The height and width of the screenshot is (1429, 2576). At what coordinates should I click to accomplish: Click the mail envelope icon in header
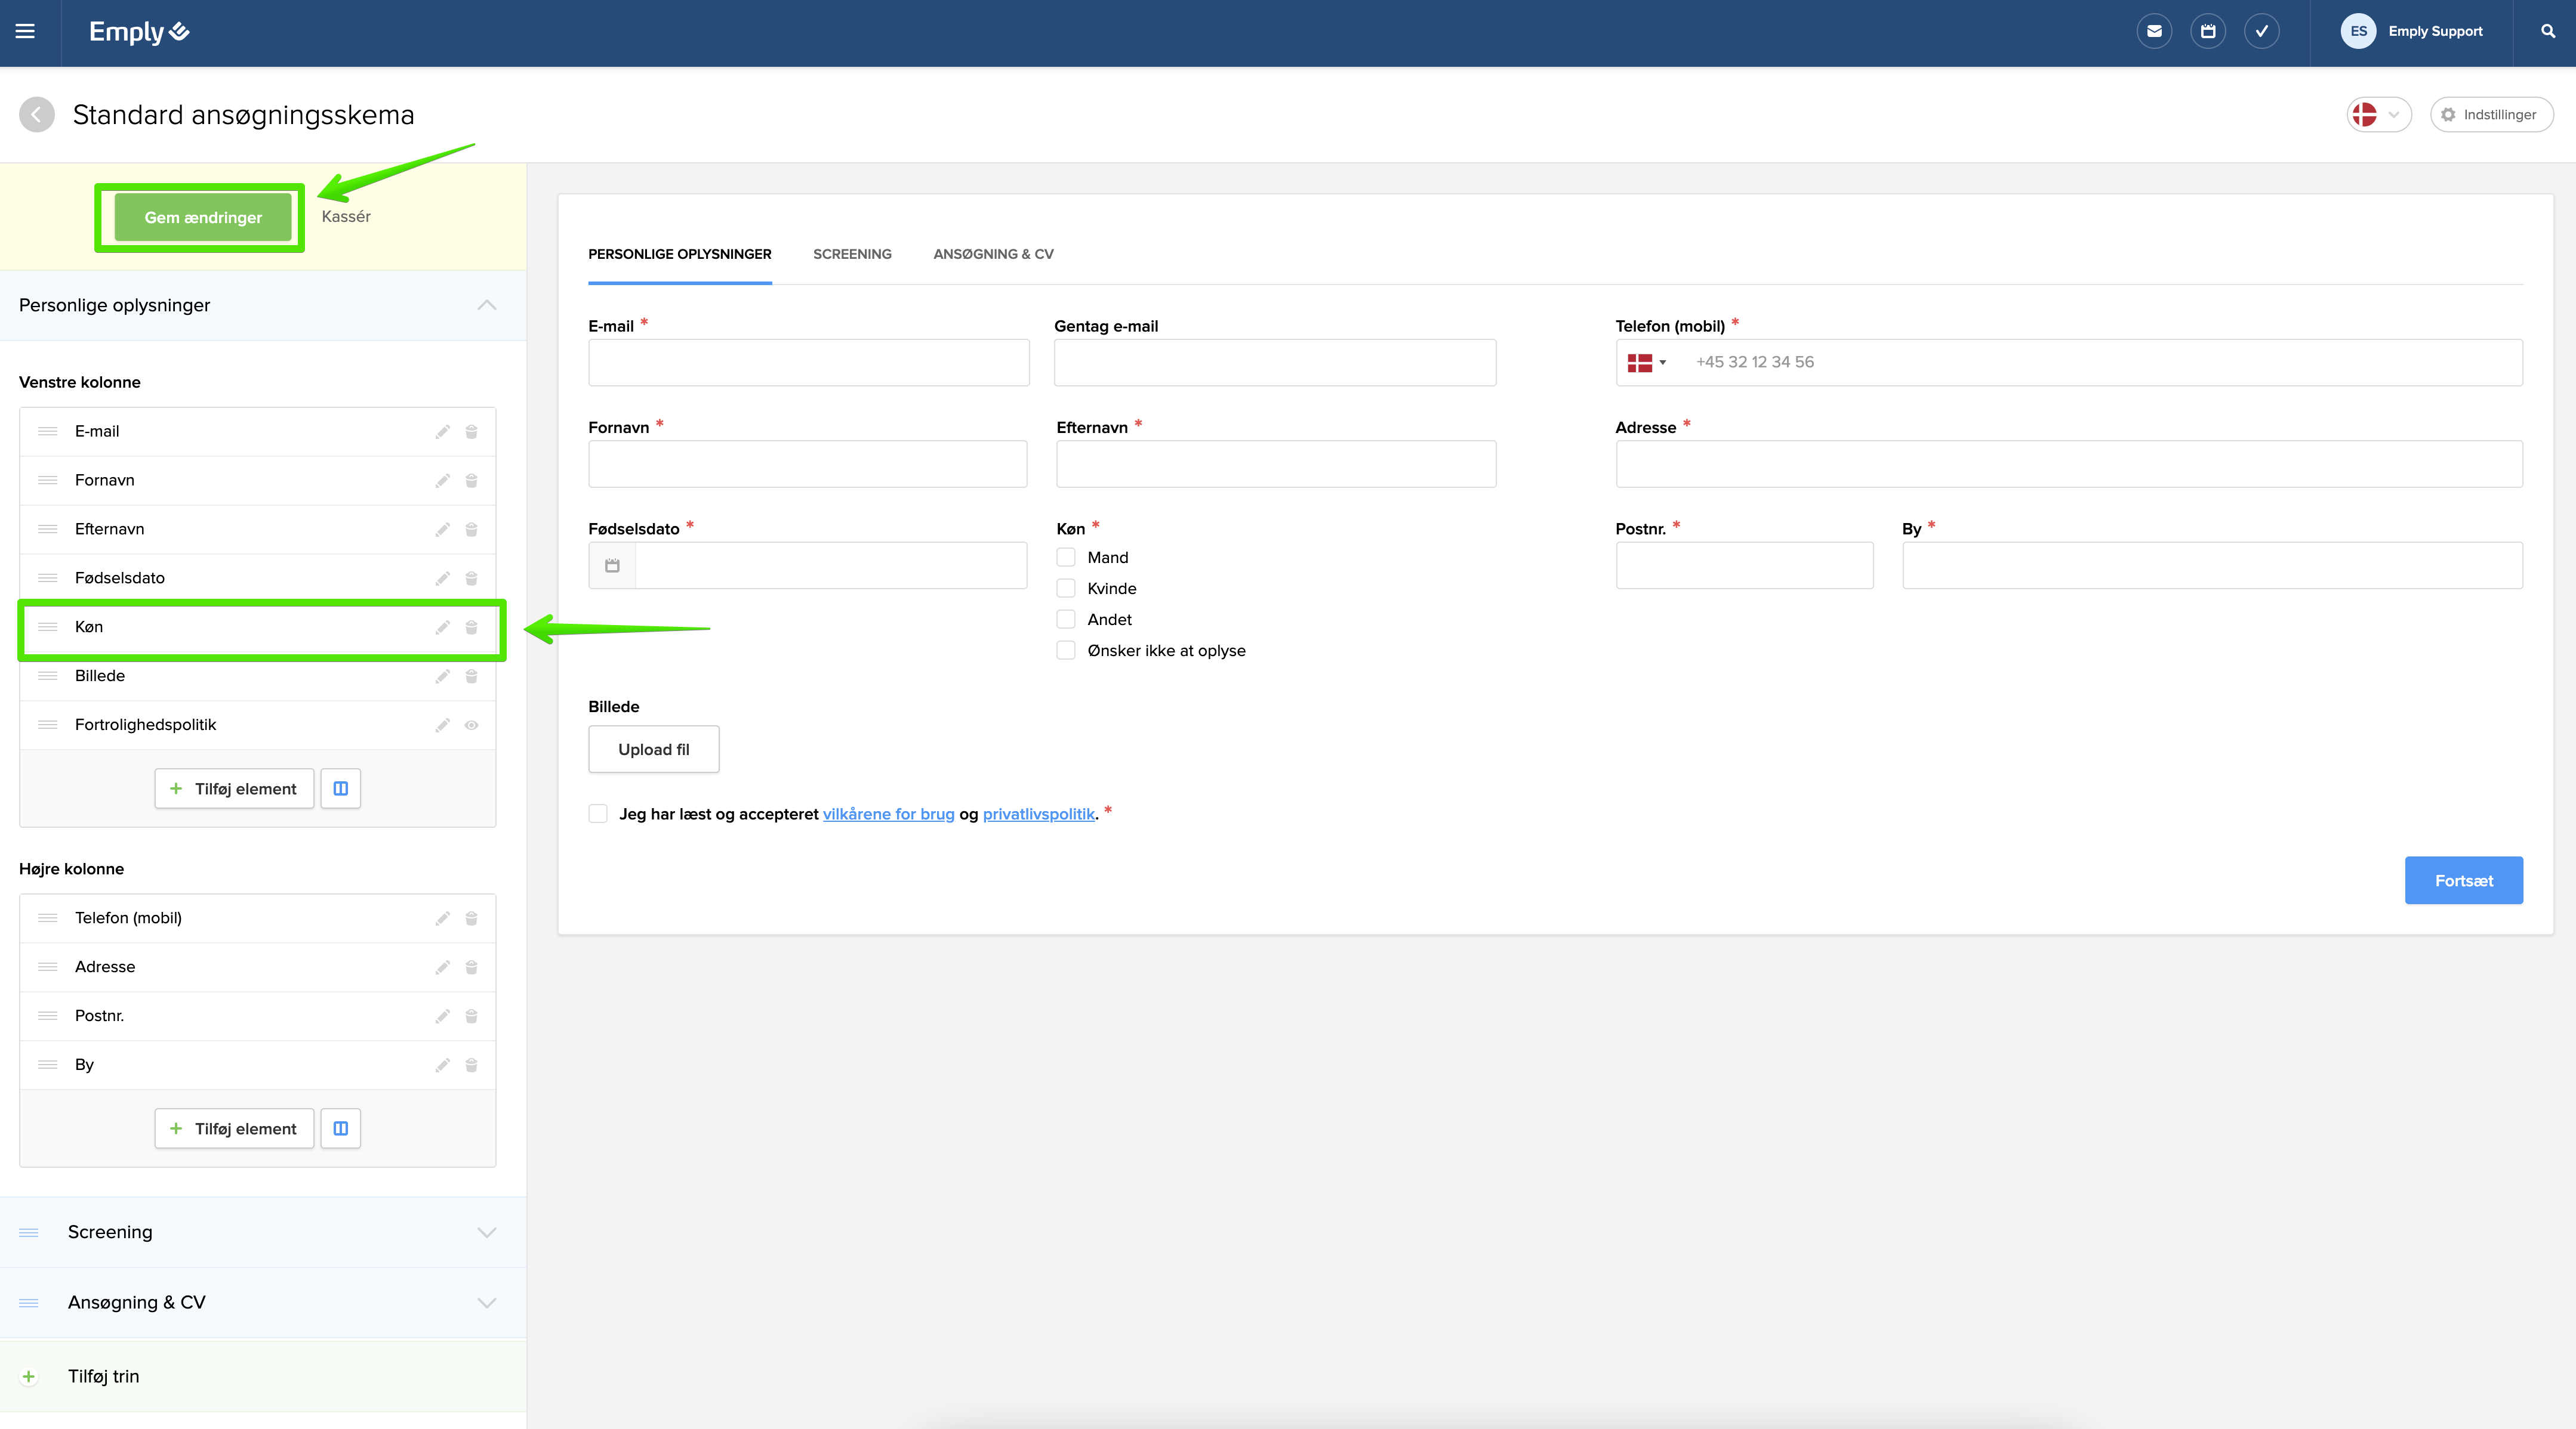tap(2154, 32)
